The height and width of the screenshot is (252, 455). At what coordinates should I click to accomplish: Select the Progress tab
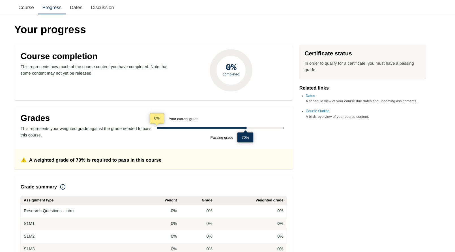coord(52,8)
